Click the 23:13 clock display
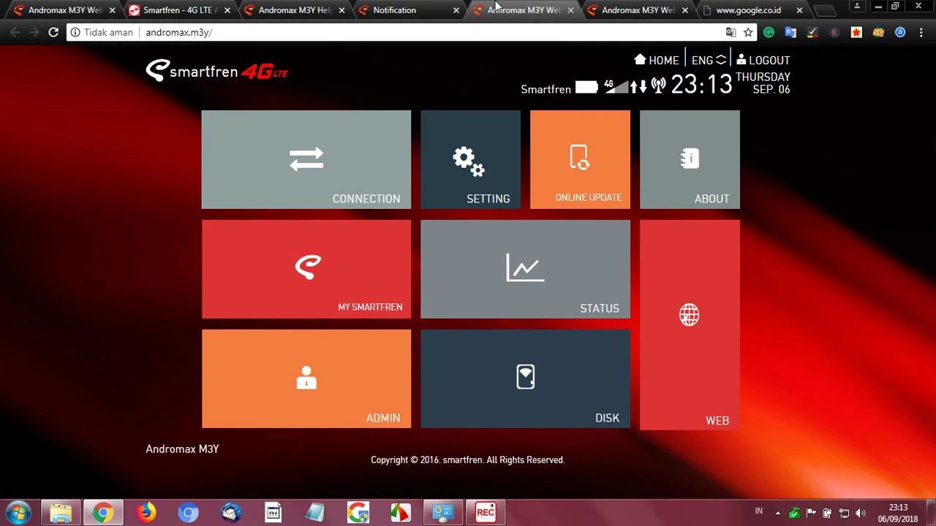Image resolution: width=936 pixels, height=526 pixels. 701,85
